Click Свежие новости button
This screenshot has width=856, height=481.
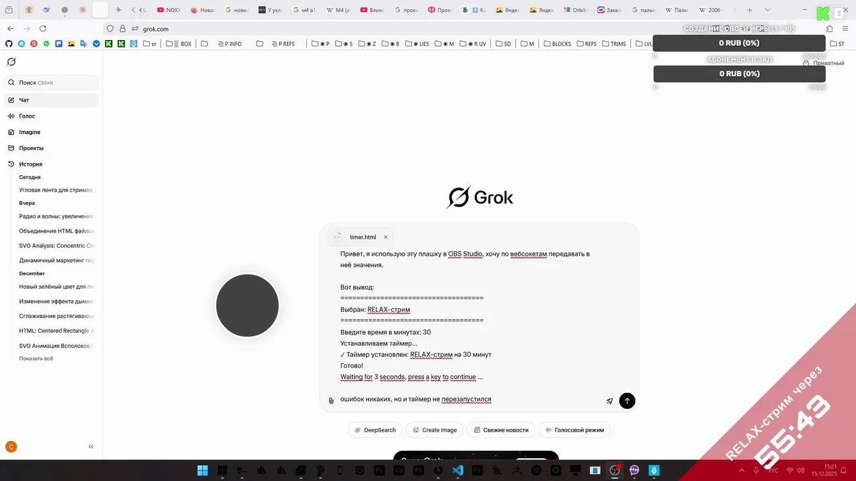point(501,430)
